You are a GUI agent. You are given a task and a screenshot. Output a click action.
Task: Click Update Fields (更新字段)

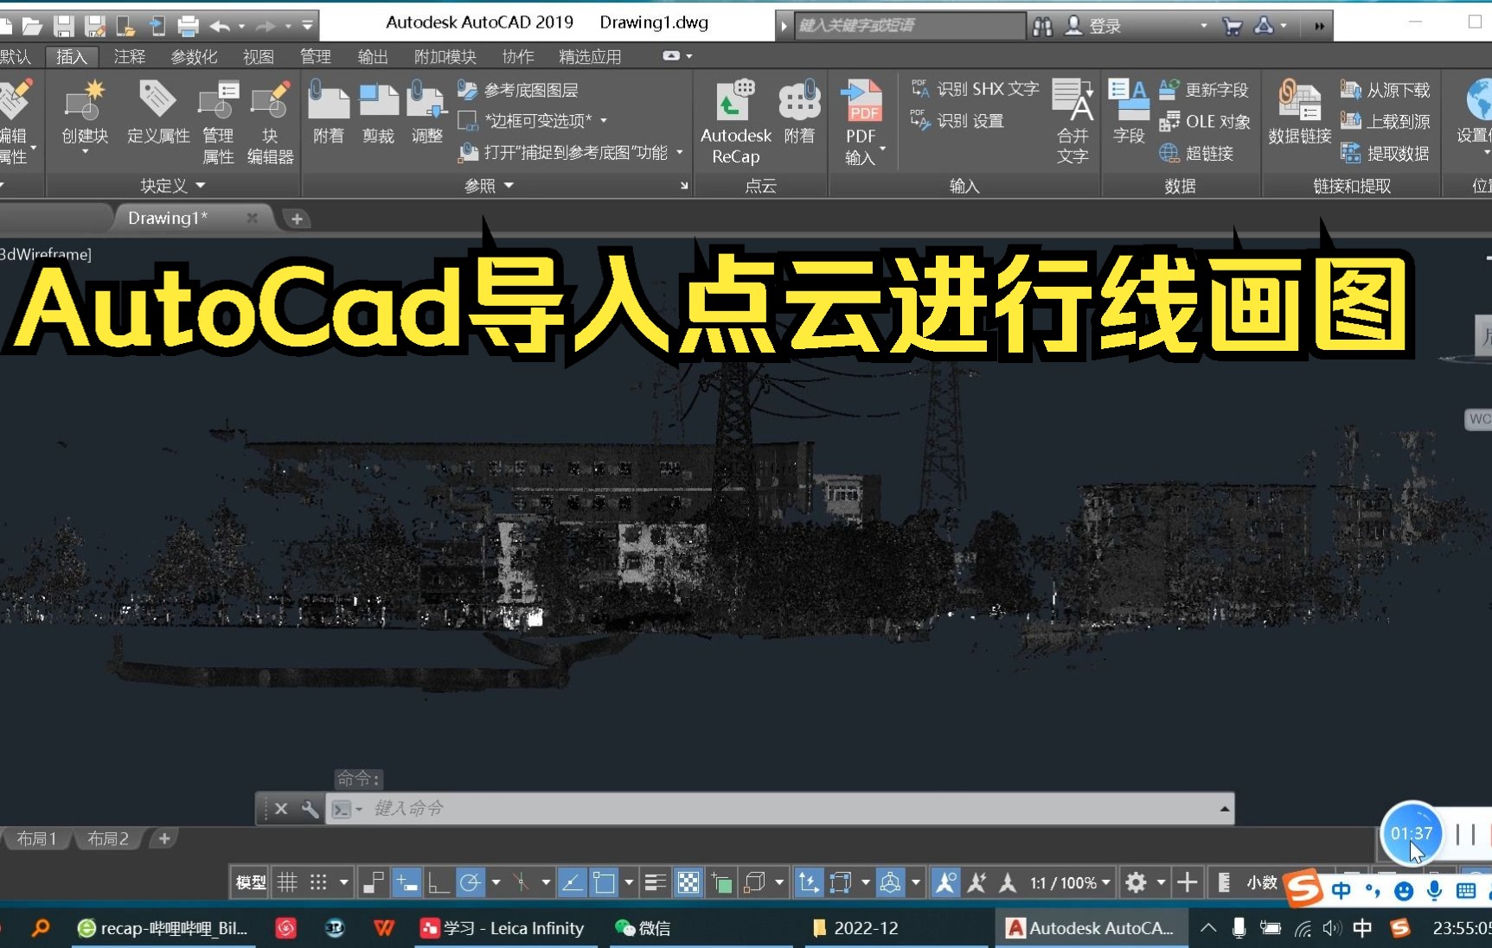point(1203,89)
